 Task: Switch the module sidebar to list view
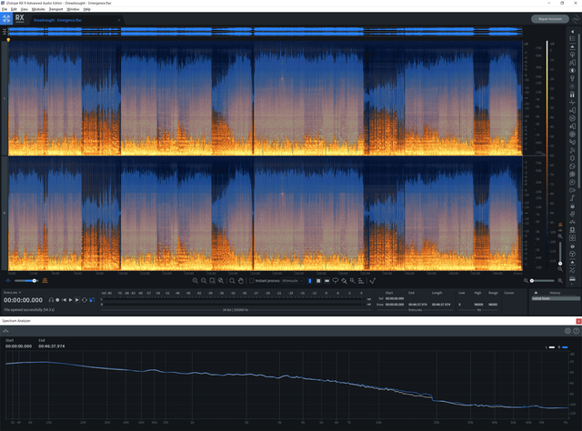coord(572,38)
